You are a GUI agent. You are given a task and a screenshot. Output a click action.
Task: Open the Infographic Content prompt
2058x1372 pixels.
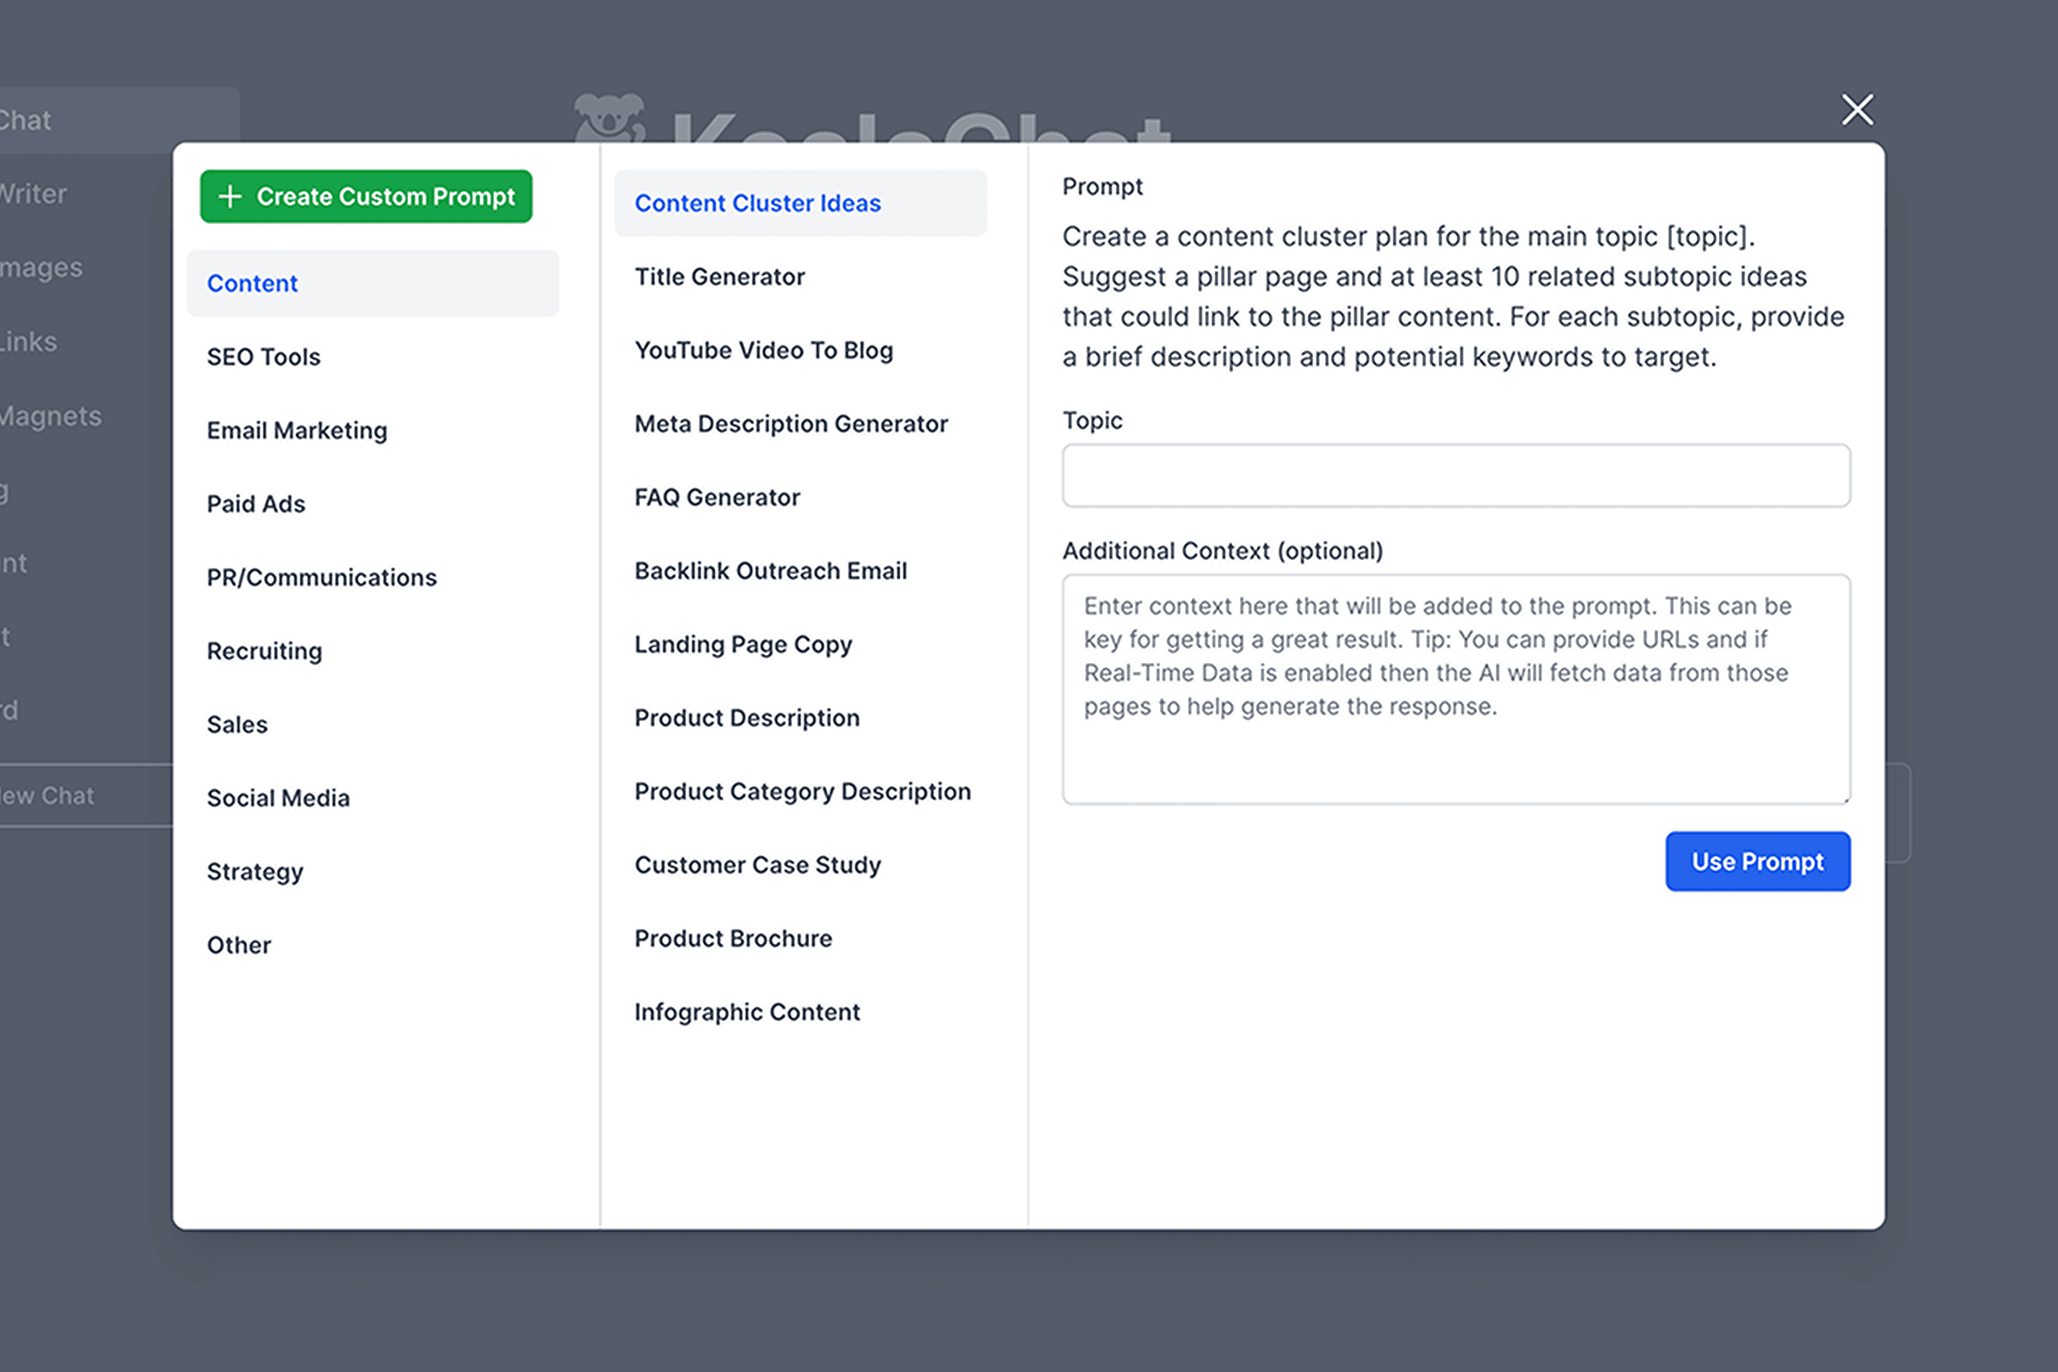pos(746,1012)
